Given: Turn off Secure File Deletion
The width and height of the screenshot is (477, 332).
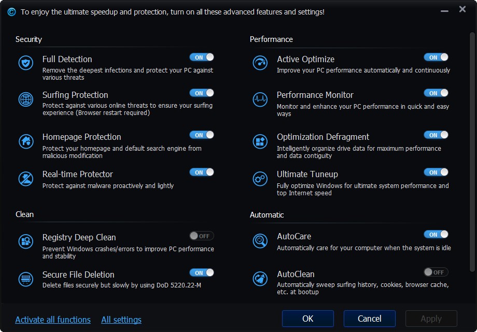Looking at the screenshot, I should click(202, 273).
